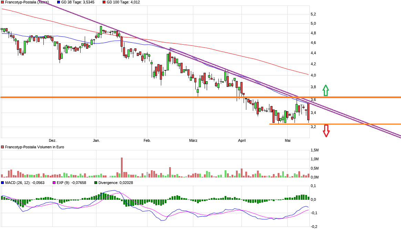Click the red down arrow marker
The image size is (401, 230).
click(326, 131)
